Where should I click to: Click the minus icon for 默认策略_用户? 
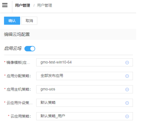(127, 116)
